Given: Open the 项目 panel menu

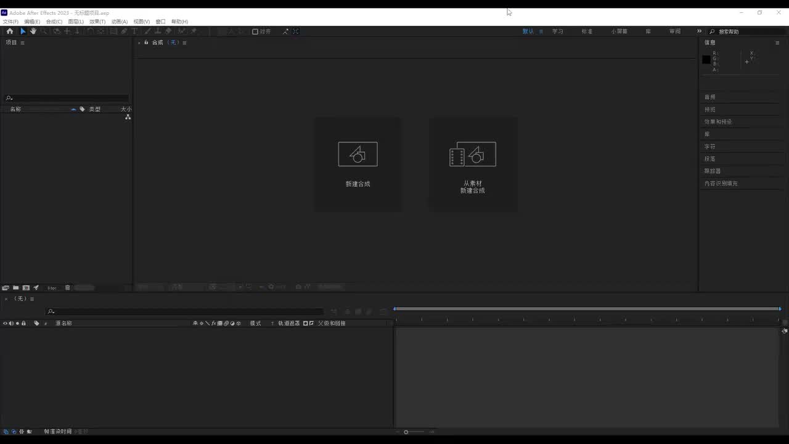Looking at the screenshot, I should [x=23, y=43].
